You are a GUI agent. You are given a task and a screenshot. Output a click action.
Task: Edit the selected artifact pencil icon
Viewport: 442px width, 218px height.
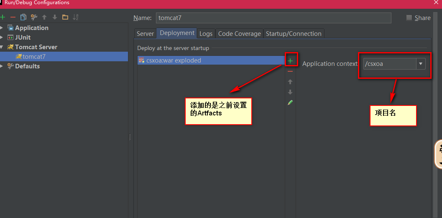click(x=290, y=103)
